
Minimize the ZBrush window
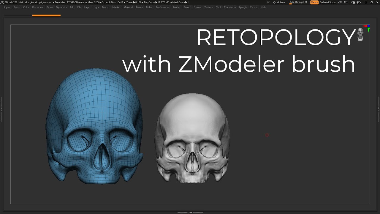click(x=366, y=2)
